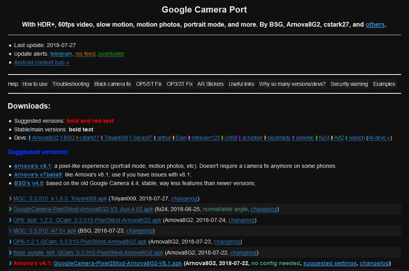Click the 'normal/wide angle' green note

tap(225, 209)
